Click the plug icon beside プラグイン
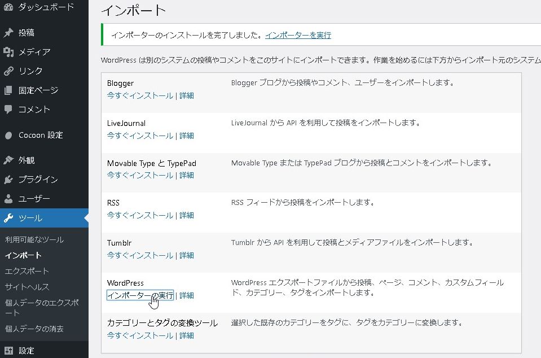This screenshot has height=358, width=541. pyautogui.click(x=8, y=180)
